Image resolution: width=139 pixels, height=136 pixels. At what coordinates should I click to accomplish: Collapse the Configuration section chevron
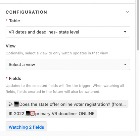pos(127,12)
